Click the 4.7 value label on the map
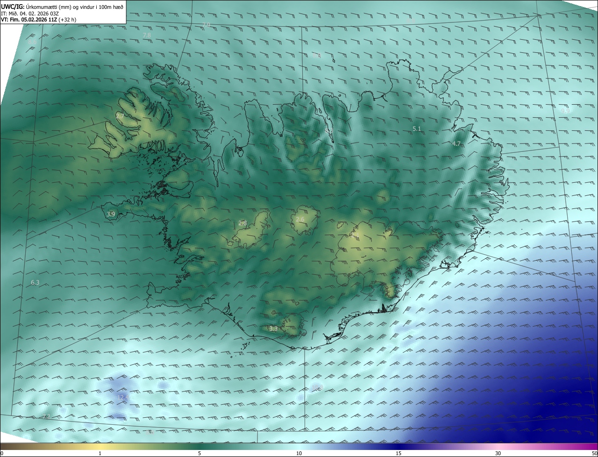 (x=456, y=144)
